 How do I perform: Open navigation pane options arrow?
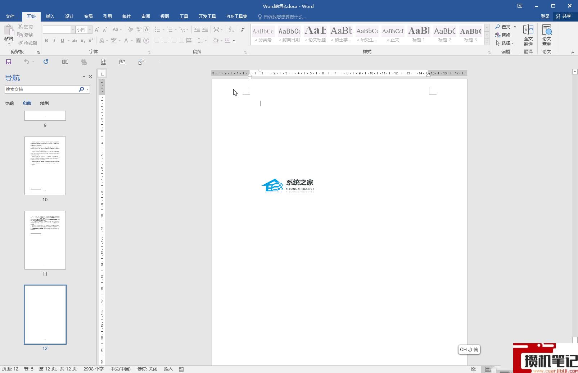click(x=84, y=77)
